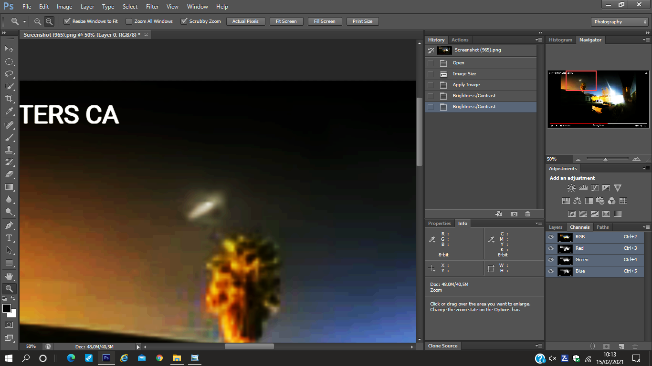Click the Fit Screen button
652x366 pixels.
pos(286,21)
